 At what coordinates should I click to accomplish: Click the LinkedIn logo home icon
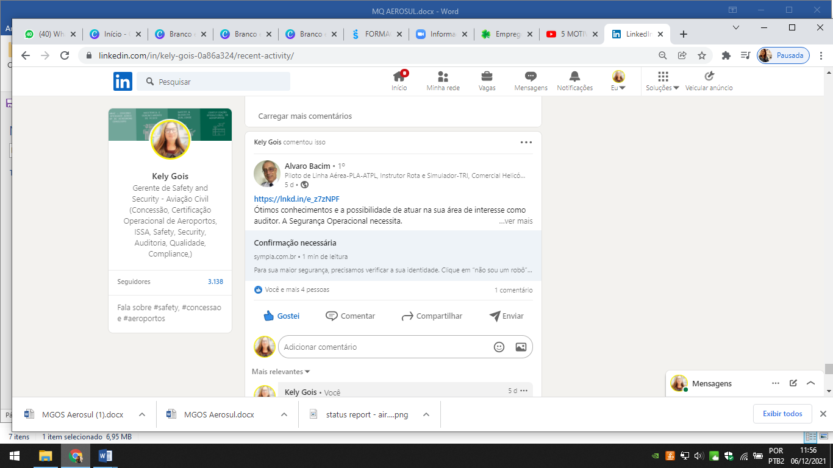coord(123,81)
